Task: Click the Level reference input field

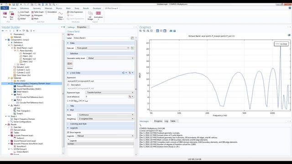Action: 106,97
